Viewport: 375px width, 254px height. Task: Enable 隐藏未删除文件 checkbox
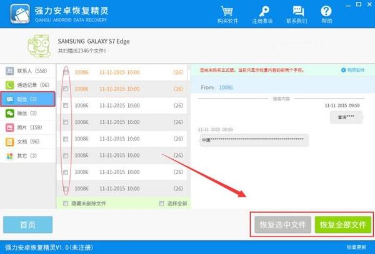[x=66, y=203]
